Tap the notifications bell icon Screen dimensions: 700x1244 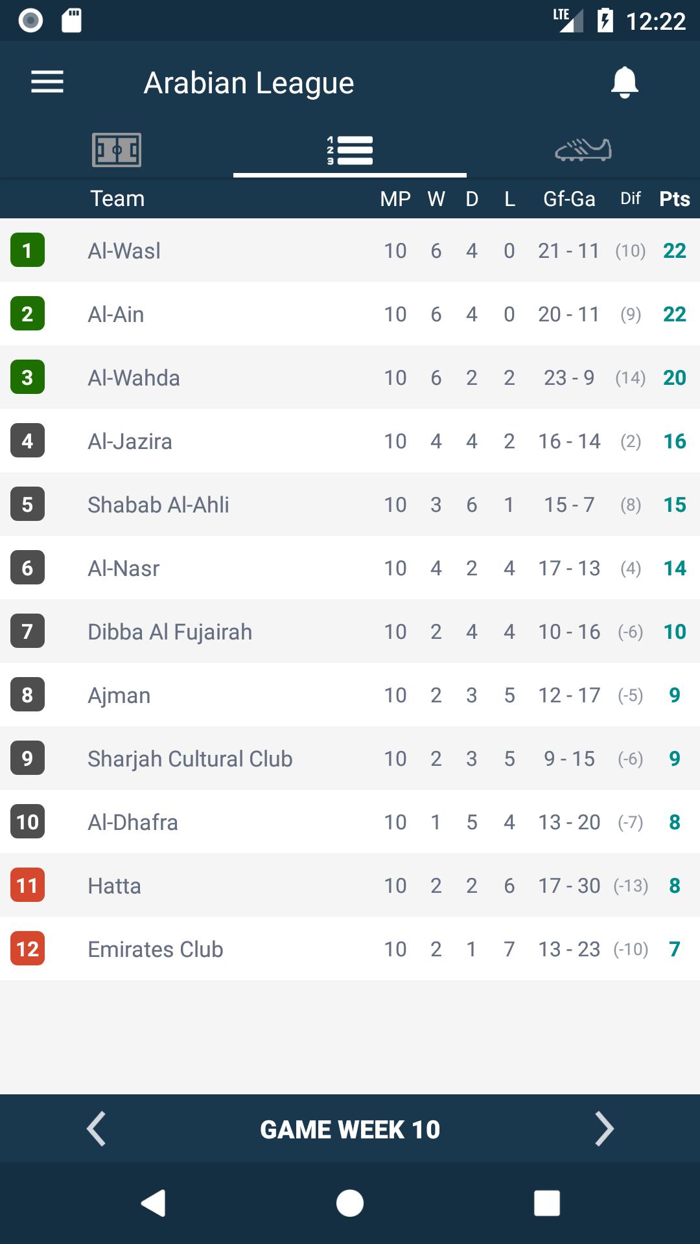pos(624,82)
